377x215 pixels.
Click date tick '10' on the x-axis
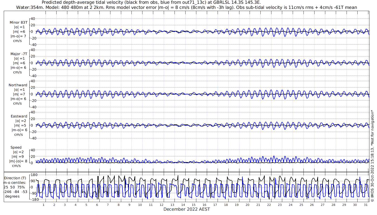[140, 205]
